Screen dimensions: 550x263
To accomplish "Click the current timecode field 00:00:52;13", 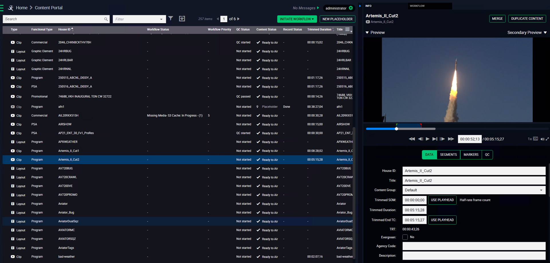I will [x=470, y=139].
